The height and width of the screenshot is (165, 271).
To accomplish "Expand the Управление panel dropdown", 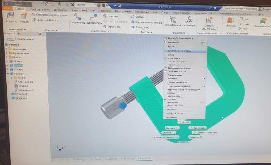I will 187,33.
